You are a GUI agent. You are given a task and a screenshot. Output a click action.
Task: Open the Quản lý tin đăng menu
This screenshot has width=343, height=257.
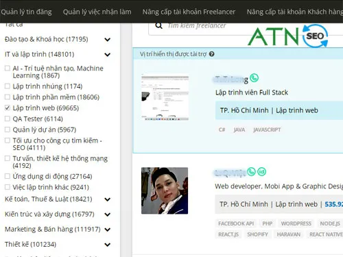point(26,12)
